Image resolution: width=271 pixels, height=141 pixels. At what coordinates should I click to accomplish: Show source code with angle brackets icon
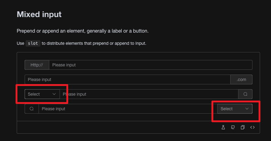tap(252, 127)
